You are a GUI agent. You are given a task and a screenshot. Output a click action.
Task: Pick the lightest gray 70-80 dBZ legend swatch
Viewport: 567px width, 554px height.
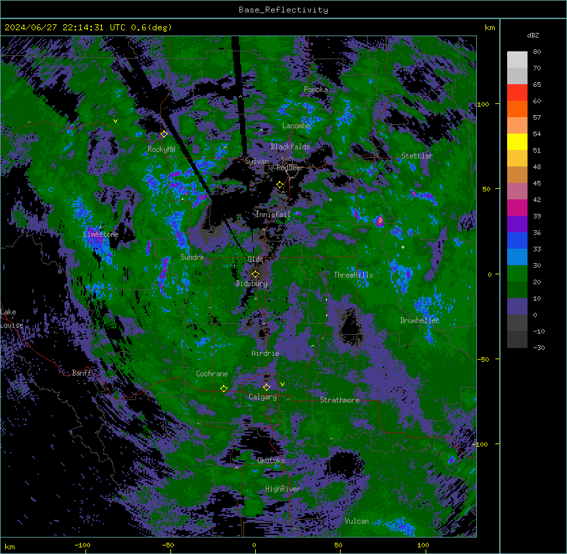[x=517, y=60]
